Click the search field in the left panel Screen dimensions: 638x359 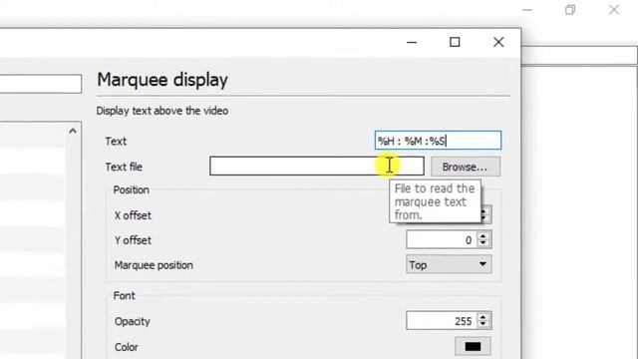point(41,84)
